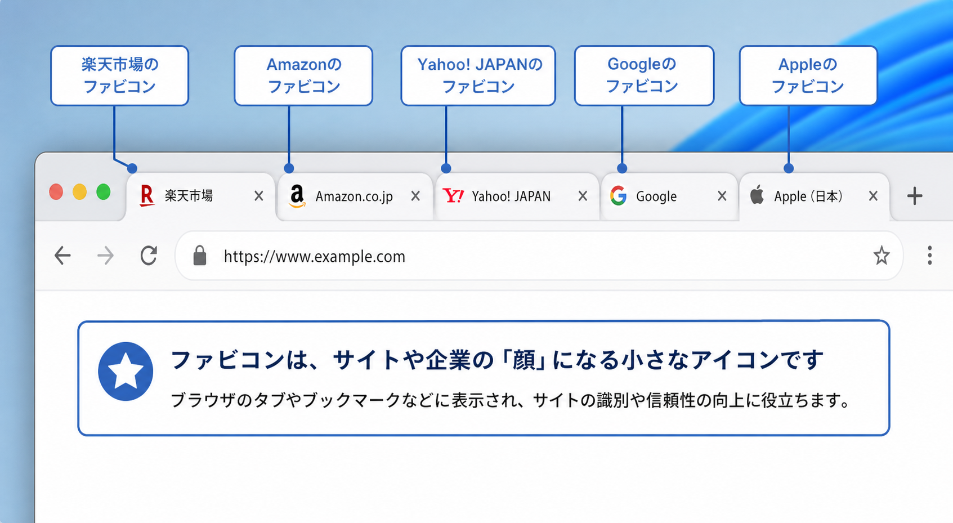Click the Amazon favicon on its tab
953x523 pixels.
(297, 196)
